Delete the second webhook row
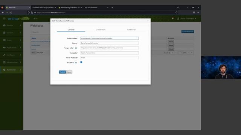This screenshot has width=241, height=135. 171,45
